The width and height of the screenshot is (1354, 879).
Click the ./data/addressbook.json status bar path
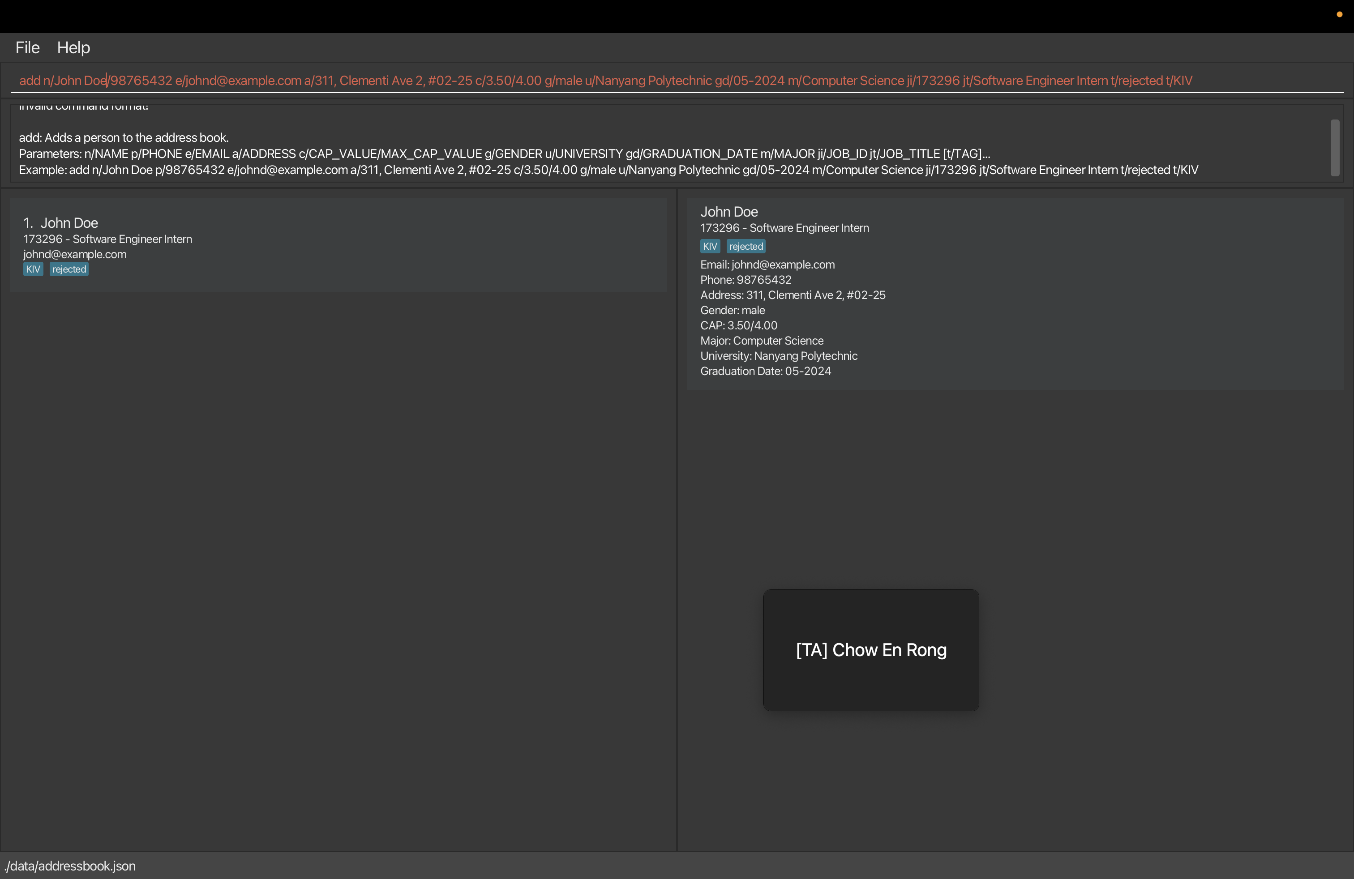pos(70,866)
